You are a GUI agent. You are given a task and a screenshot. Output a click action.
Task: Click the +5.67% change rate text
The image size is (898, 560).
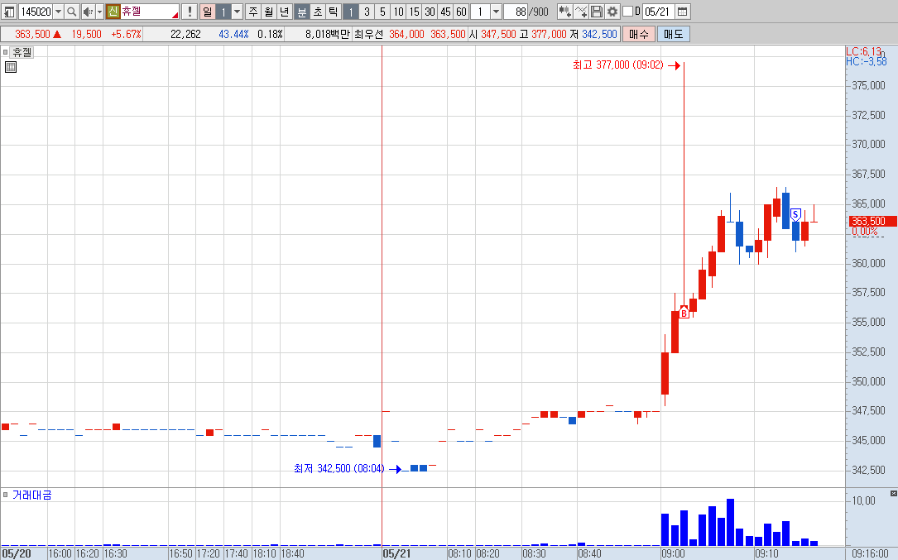(x=126, y=35)
